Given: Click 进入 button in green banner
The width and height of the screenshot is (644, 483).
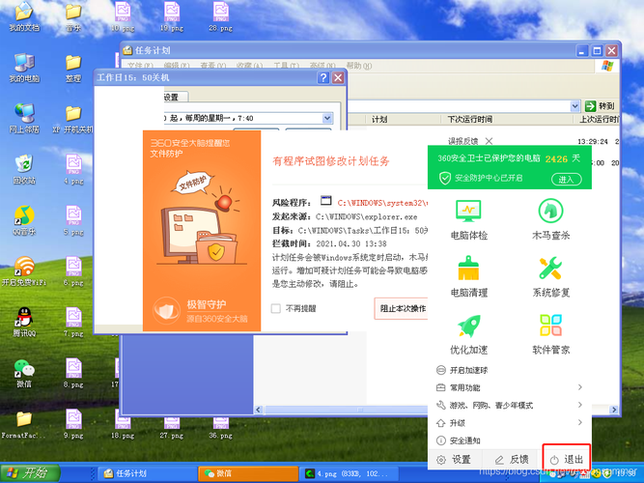Looking at the screenshot, I should [566, 180].
